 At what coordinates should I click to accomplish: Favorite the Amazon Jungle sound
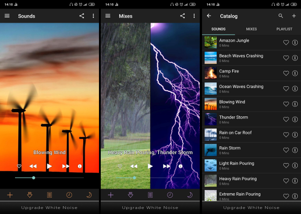coord(286,43)
